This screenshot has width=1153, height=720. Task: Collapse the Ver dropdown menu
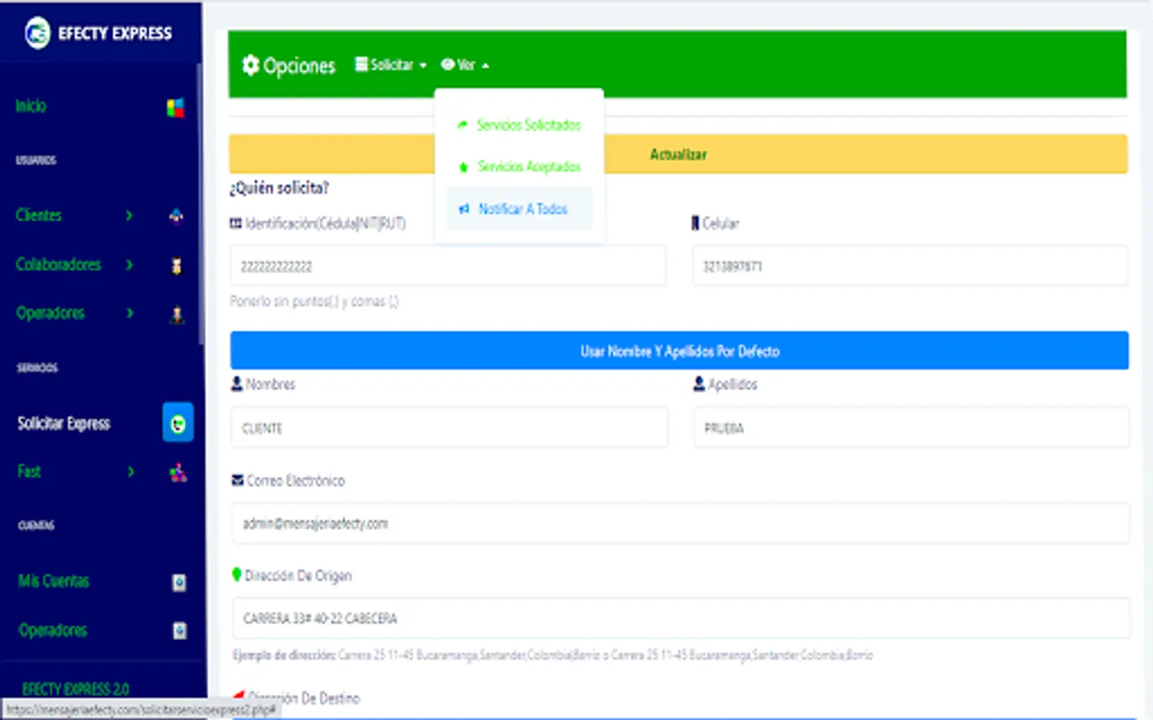(x=464, y=65)
